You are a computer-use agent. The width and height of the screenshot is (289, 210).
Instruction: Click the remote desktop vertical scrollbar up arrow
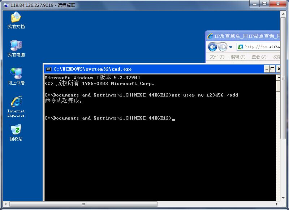pyautogui.click(x=283, y=14)
